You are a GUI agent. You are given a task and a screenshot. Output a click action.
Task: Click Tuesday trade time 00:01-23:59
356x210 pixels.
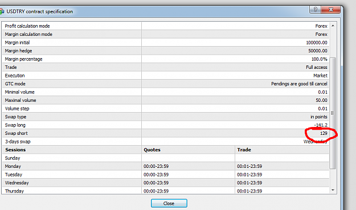tap(249, 175)
